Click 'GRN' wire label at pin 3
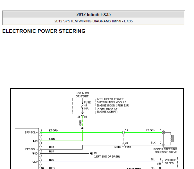 click(52, 139)
